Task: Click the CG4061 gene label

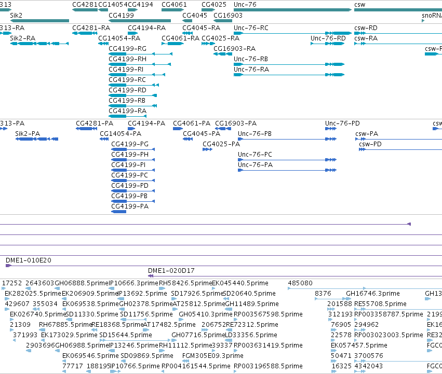Action: point(174,5)
